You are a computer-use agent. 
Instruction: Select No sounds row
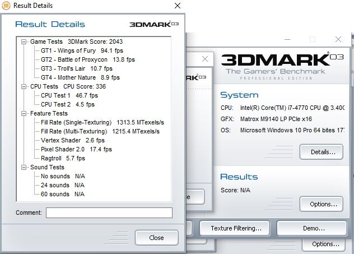point(63,176)
